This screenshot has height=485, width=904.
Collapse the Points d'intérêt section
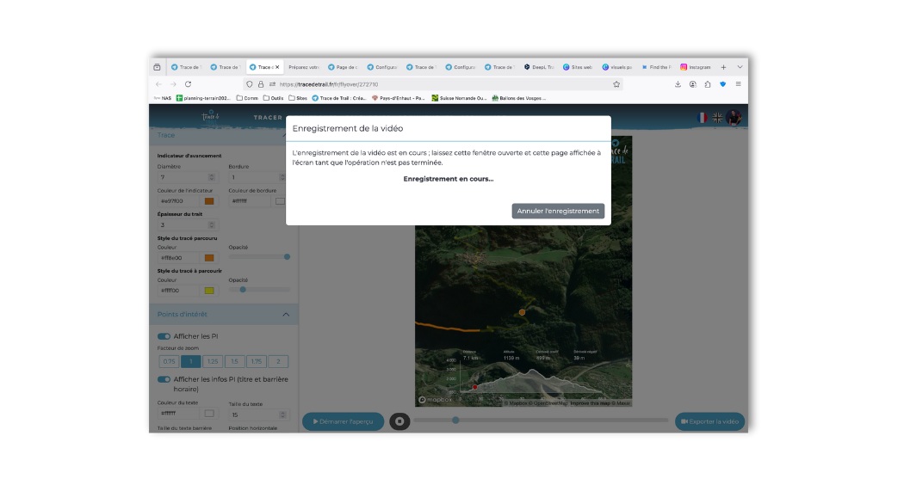(286, 315)
